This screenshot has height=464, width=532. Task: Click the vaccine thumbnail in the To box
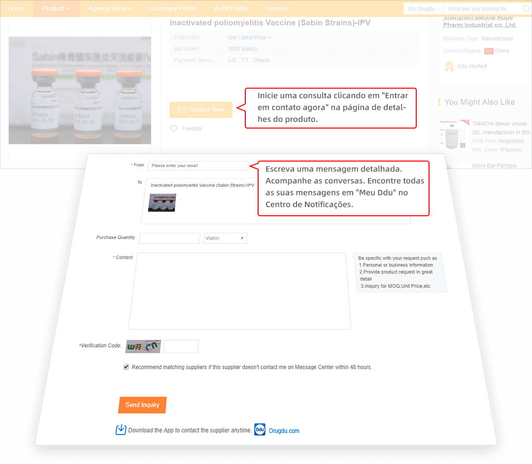click(162, 202)
